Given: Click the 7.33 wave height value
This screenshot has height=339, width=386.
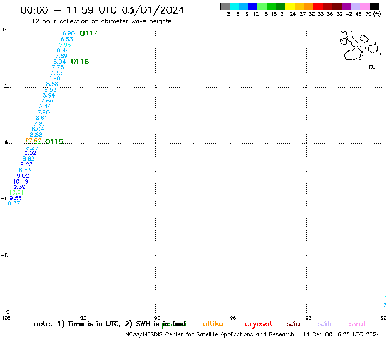Looking at the screenshot, I should click(x=56, y=73).
